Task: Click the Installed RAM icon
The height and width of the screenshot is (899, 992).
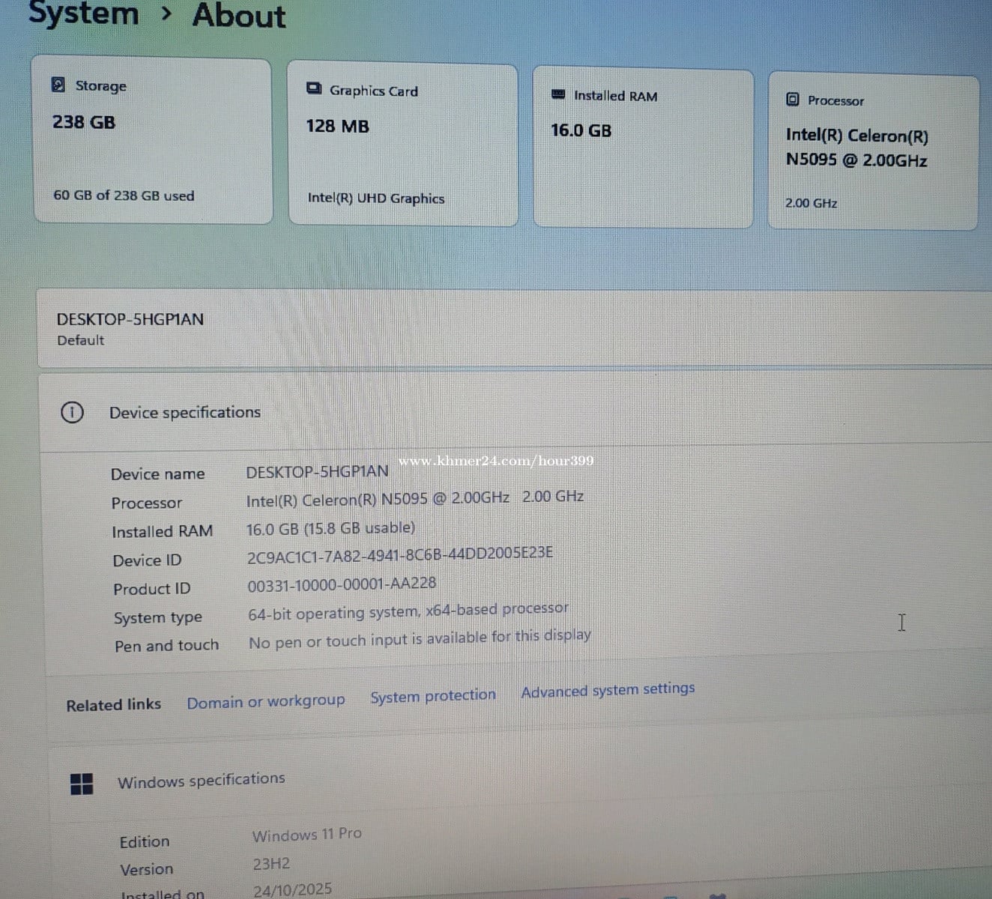Action: point(558,94)
